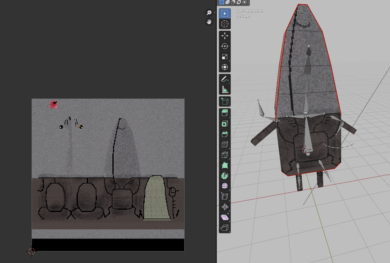Select the Extrude Region tool

tap(225, 113)
